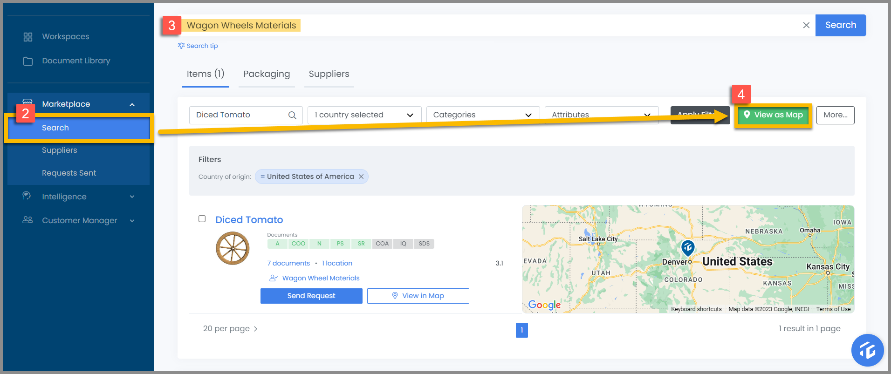Click the View as Map button
This screenshot has height=374, width=891.
tap(774, 115)
